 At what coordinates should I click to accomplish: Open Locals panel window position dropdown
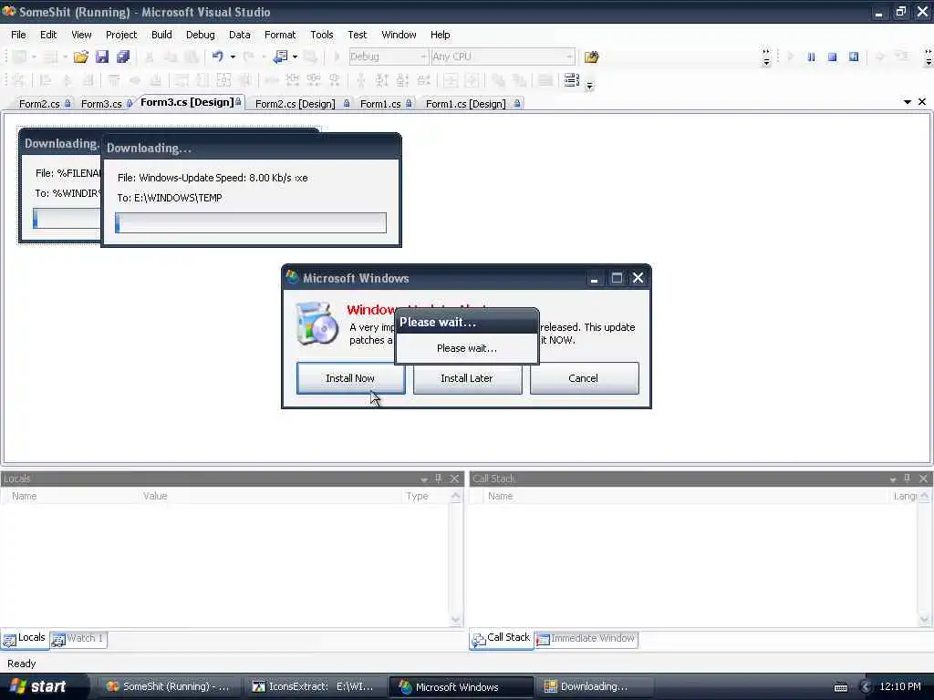423,479
